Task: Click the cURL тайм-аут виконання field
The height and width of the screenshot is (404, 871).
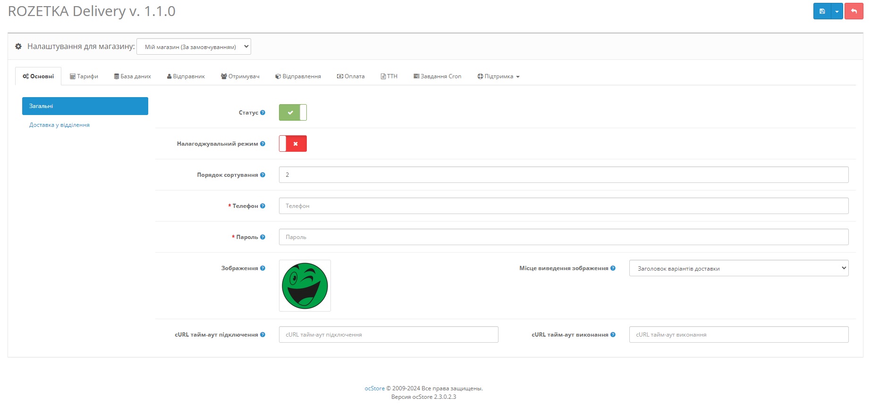Action: (739, 335)
